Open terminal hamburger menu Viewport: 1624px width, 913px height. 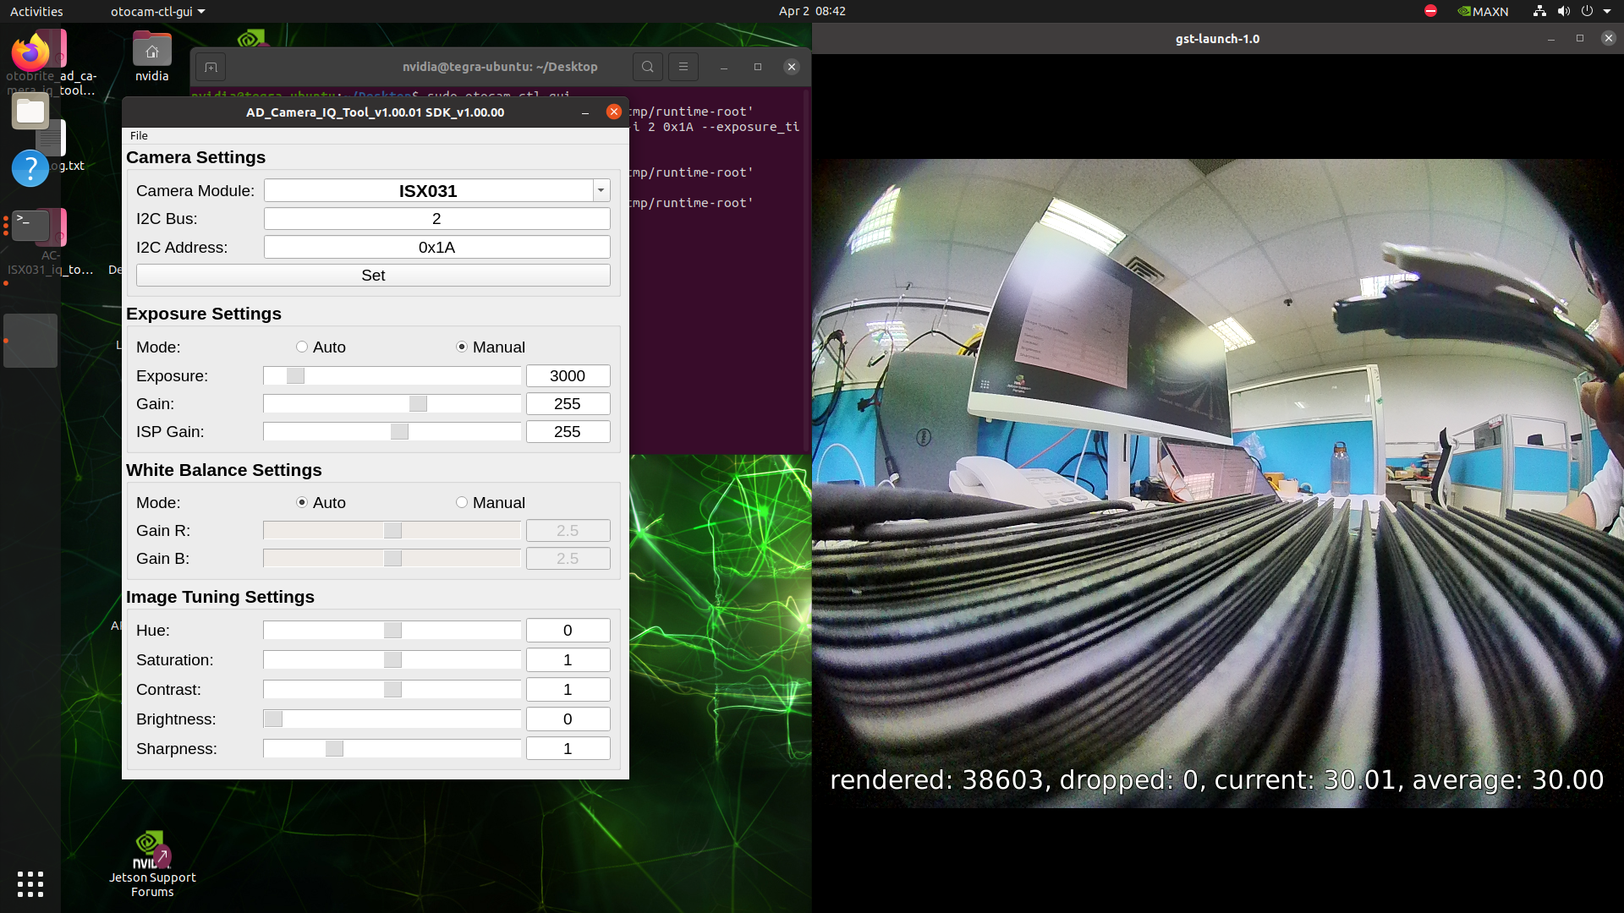tap(683, 67)
